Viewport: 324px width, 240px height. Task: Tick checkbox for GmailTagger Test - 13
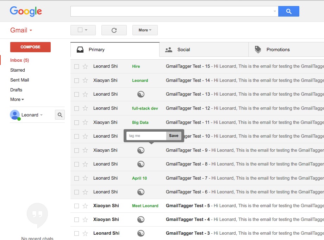click(x=77, y=95)
